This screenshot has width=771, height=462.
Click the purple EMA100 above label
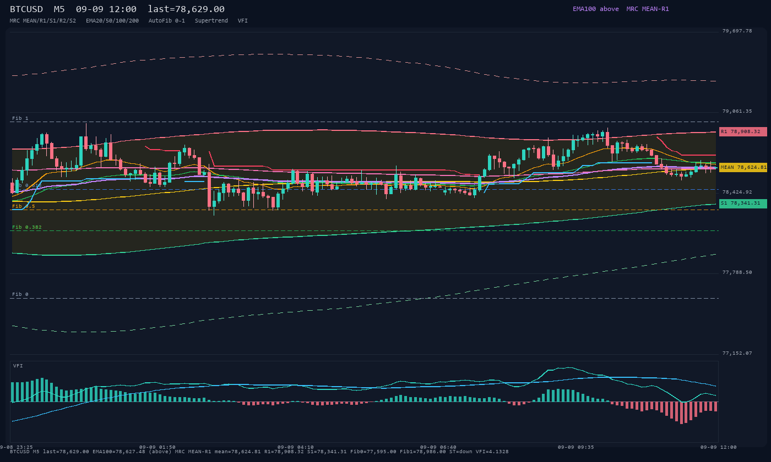(x=595, y=9)
